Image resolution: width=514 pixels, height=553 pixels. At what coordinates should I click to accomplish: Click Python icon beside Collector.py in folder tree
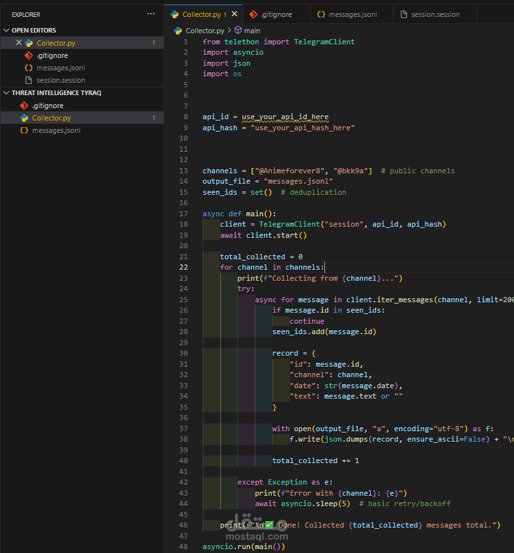pos(24,118)
